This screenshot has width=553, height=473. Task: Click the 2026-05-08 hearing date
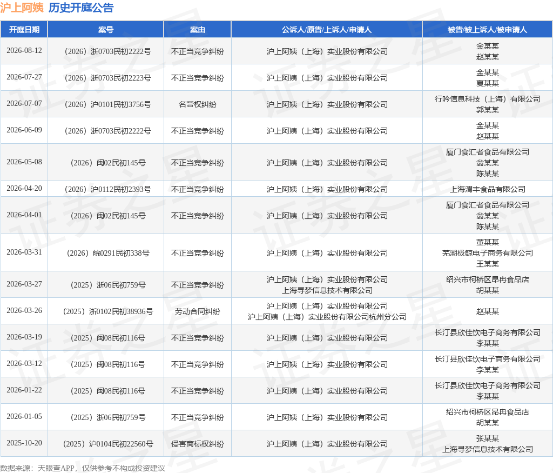coord(24,162)
